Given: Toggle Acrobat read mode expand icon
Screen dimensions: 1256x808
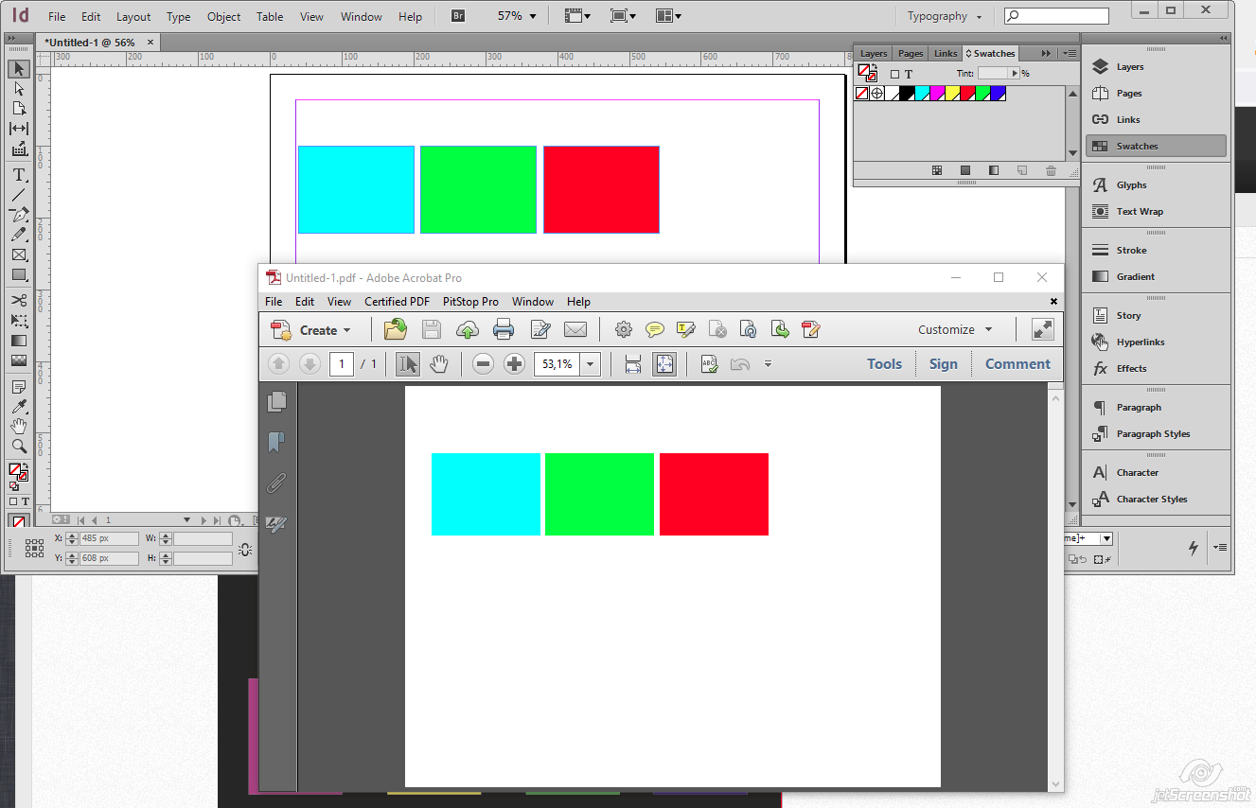Looking at the screenshot, I should click(1042, 329).
